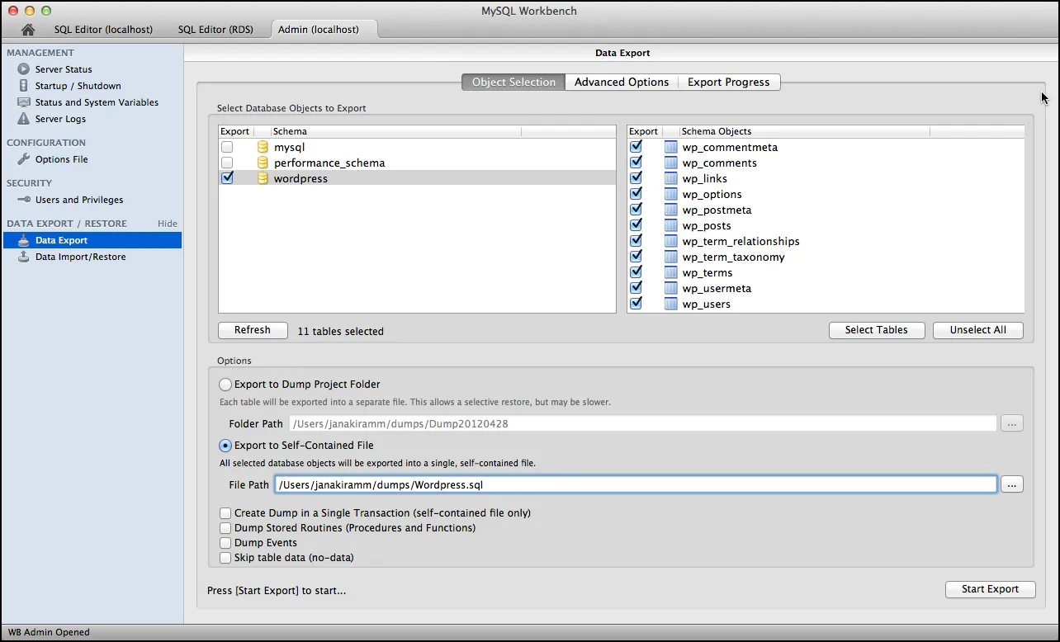Open the Advanced Options tab
This screenshot has width=1060, height=642.
tap(622, 83)
